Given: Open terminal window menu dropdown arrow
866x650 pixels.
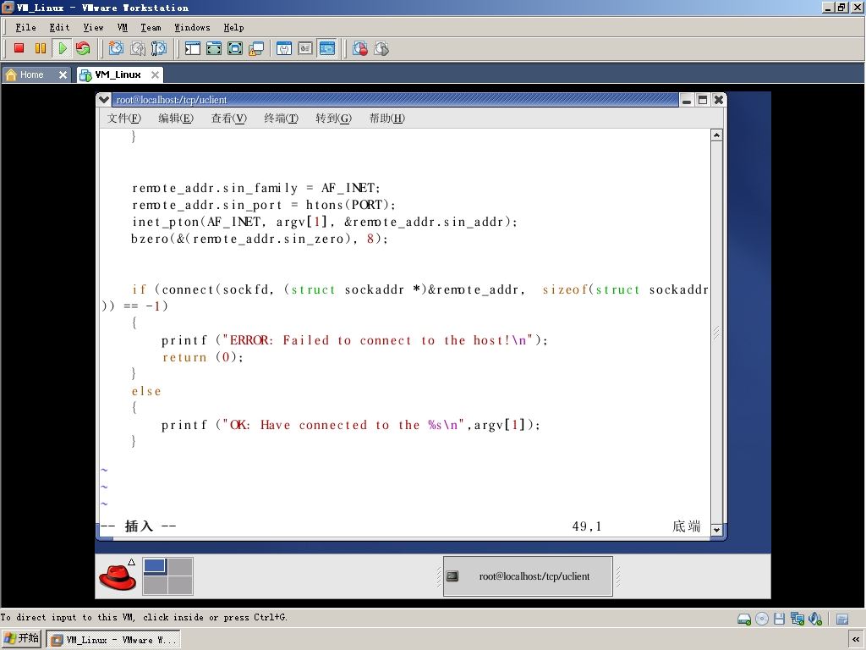Looking at the screenshot, I should 104,100.
